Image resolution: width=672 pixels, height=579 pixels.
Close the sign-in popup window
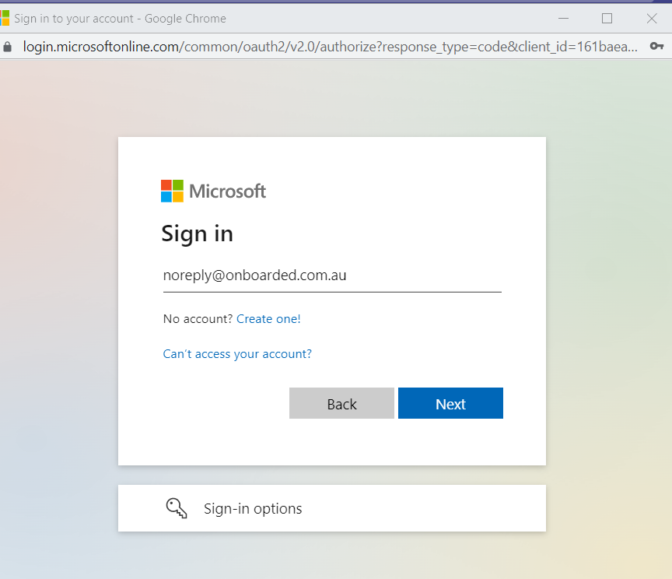pos(652,18)
